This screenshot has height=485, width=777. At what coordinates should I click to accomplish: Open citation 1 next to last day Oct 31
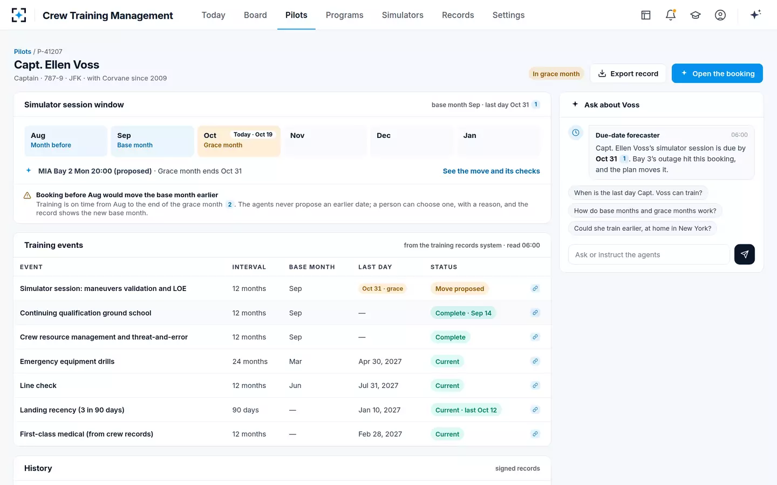click(x=536, y=105)
